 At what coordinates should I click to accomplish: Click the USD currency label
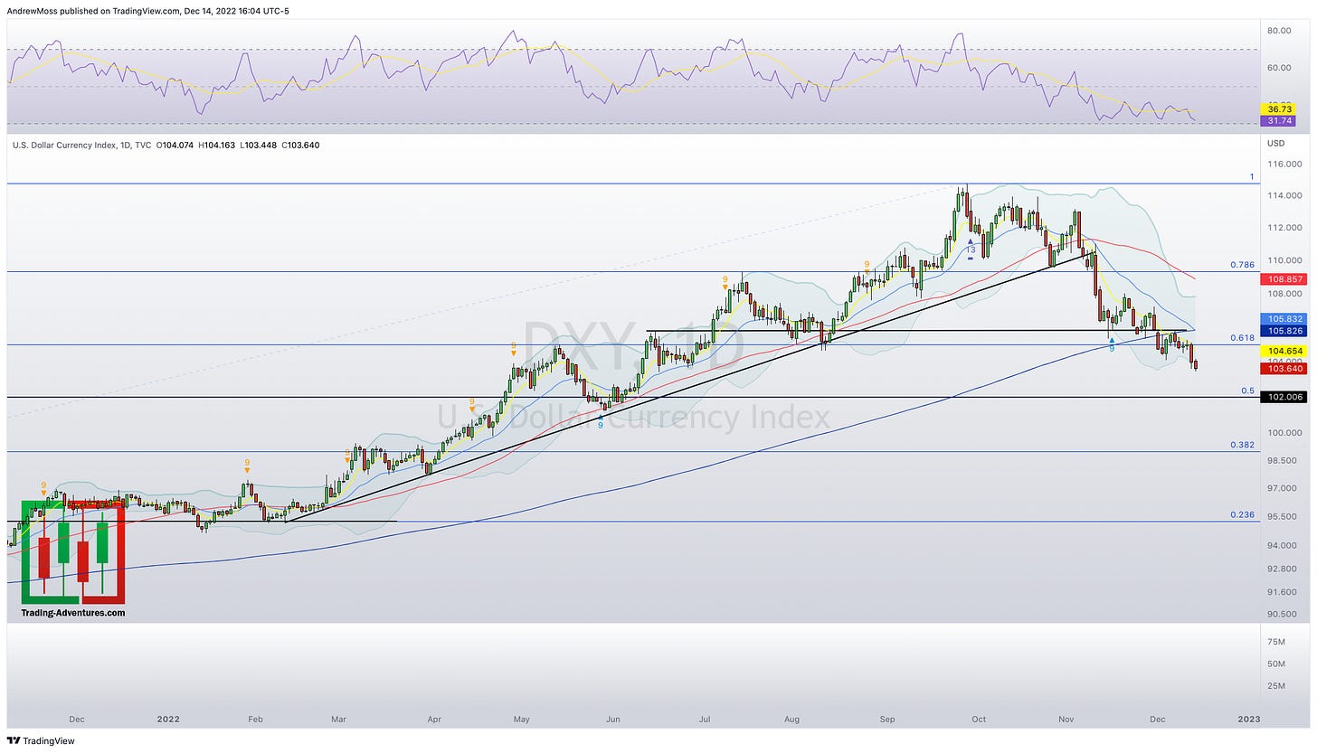1276,143
